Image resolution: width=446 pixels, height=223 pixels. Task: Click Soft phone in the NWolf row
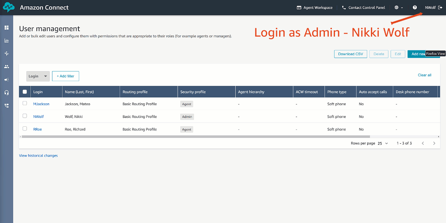[x=336, y=117]
